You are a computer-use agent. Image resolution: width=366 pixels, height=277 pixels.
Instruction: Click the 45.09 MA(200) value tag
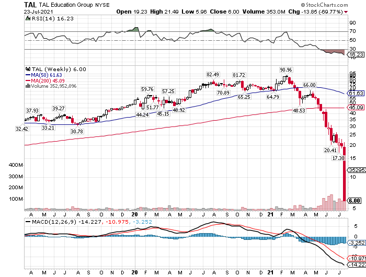[x=356, y=108]
